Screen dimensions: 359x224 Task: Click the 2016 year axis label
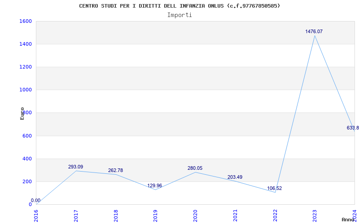tap(36, 215)
